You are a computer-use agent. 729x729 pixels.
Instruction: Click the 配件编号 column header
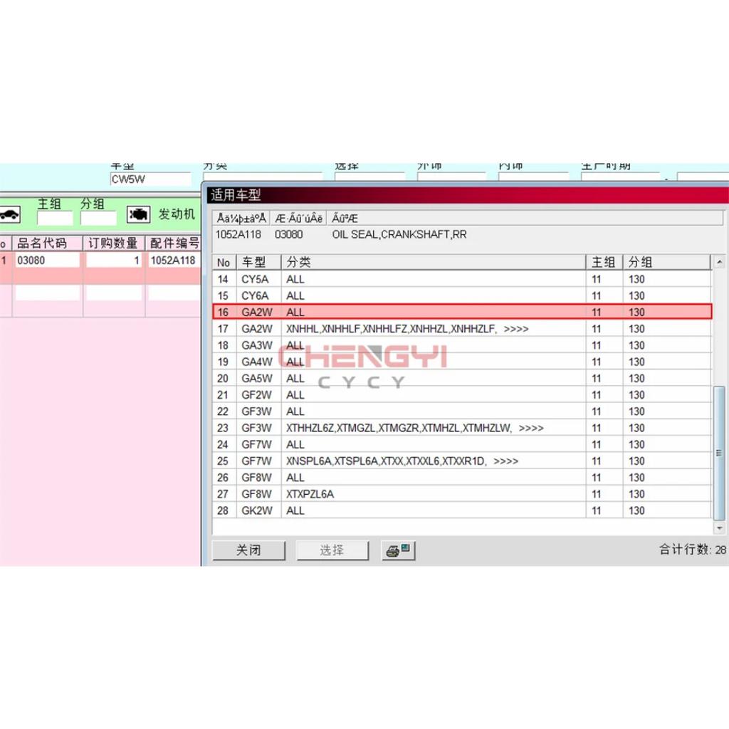tap(174, 243)
